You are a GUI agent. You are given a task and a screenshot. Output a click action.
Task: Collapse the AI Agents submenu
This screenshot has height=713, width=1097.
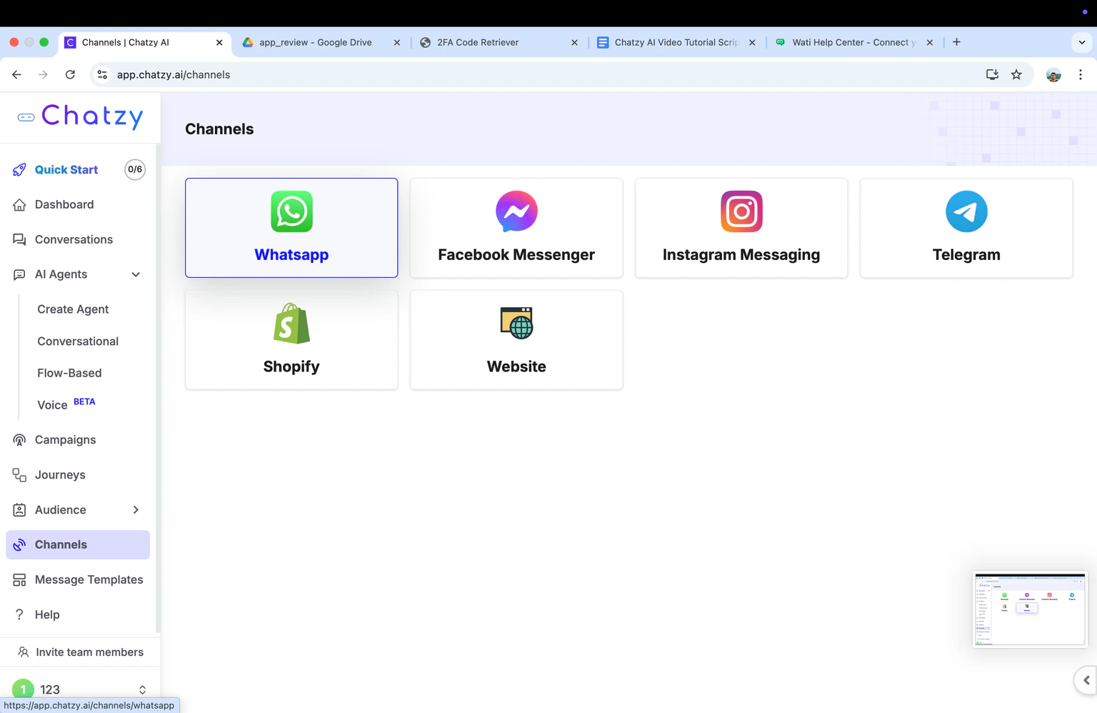click(136, 274)
